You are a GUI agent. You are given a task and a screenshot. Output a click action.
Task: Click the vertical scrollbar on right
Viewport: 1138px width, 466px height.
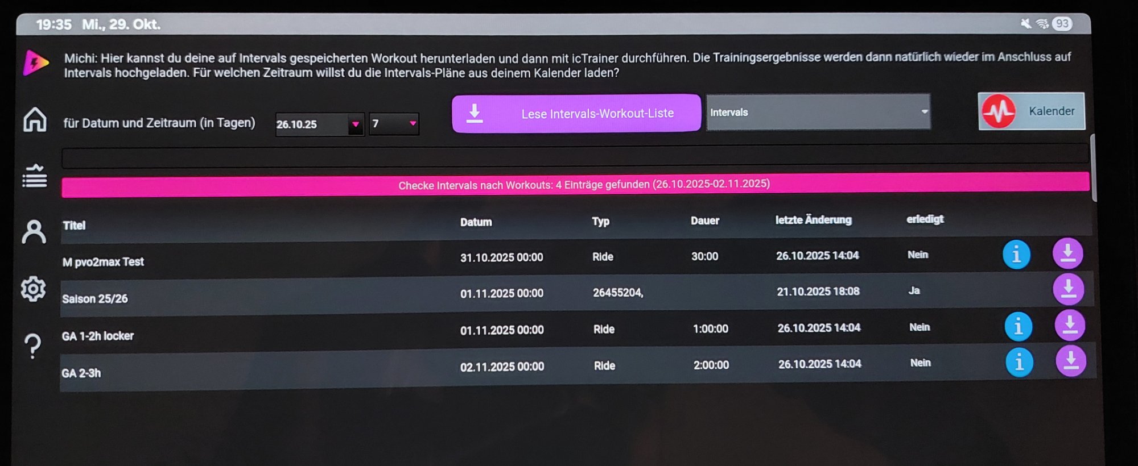point(1094,168)
